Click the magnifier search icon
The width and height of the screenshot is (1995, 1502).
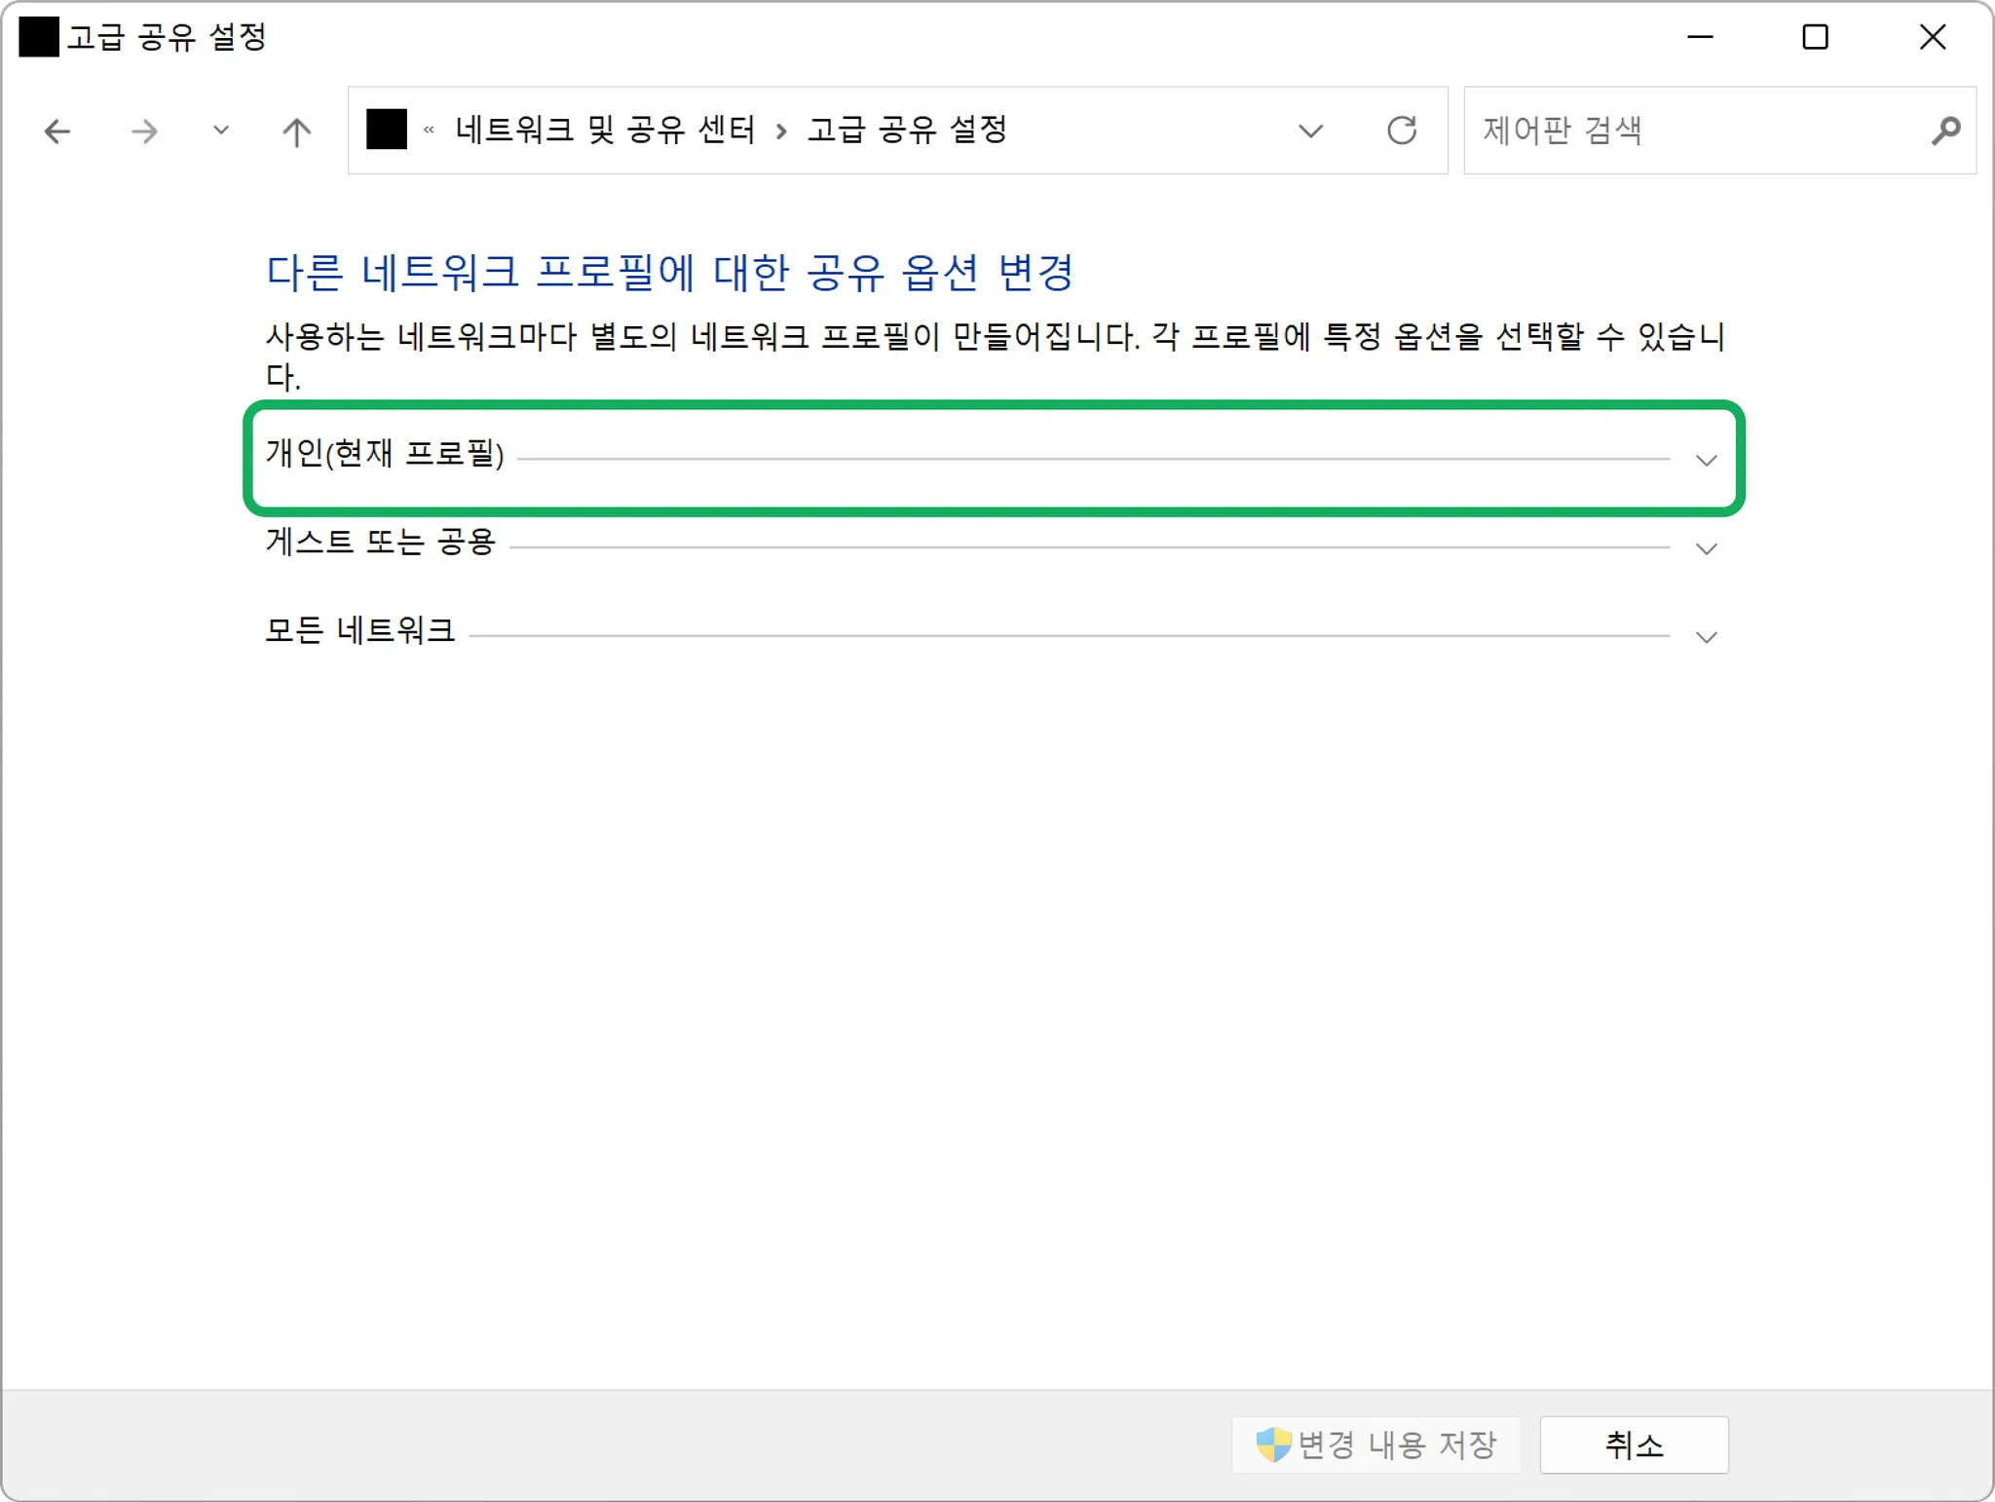[1945, 131]
